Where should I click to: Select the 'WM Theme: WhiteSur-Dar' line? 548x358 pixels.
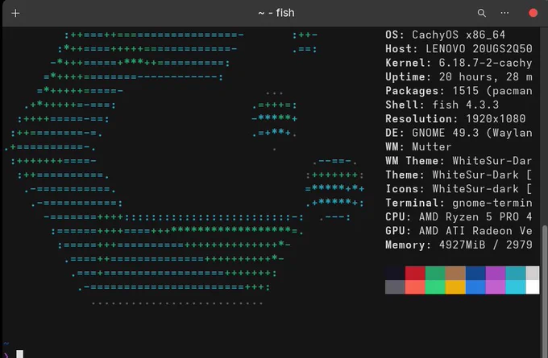(x=459, y=161)
